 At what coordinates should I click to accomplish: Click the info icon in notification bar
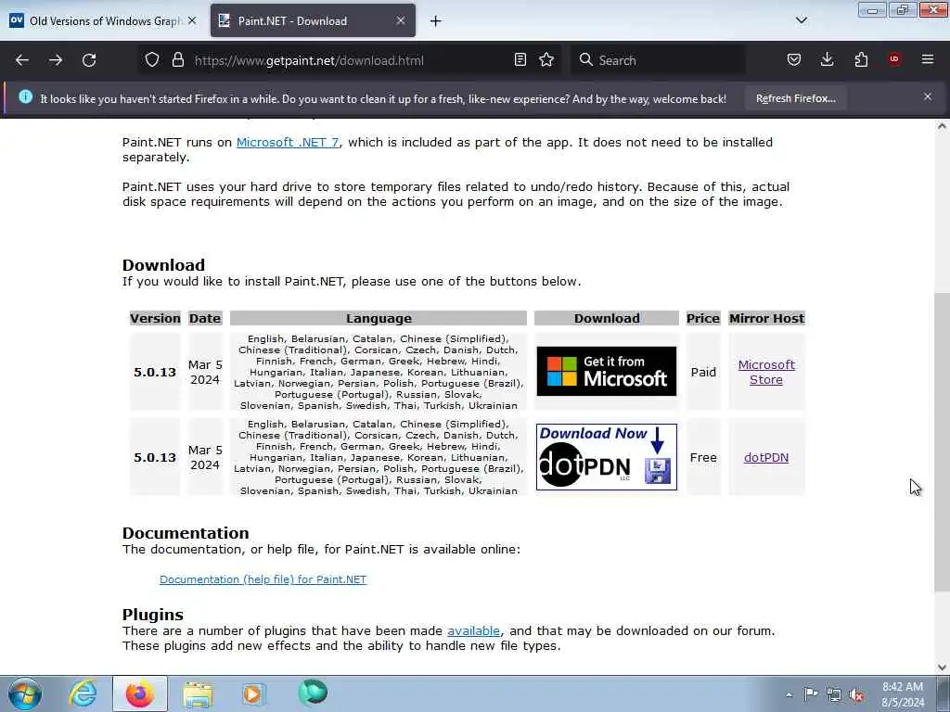[x=25, y=96]
